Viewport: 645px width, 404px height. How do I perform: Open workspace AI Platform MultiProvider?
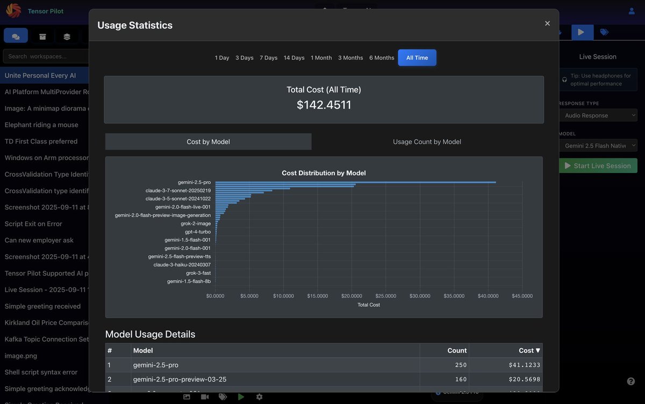pyautogui.click(x=45, y=92)
